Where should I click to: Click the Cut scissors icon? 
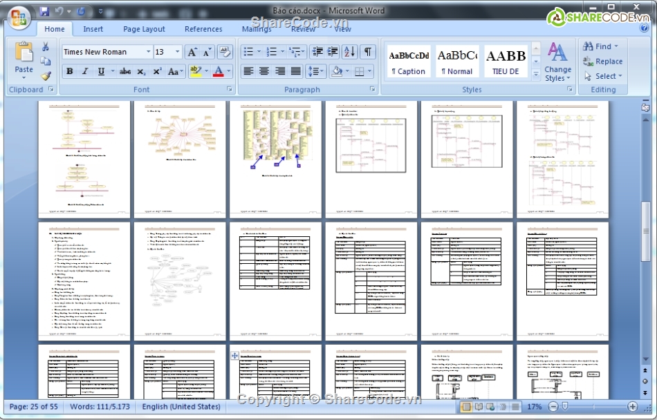[45, 46]
